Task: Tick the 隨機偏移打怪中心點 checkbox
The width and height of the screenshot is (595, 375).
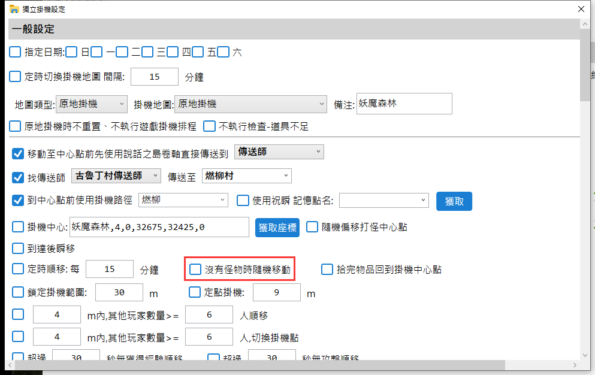Action: [x=312, y=227]
